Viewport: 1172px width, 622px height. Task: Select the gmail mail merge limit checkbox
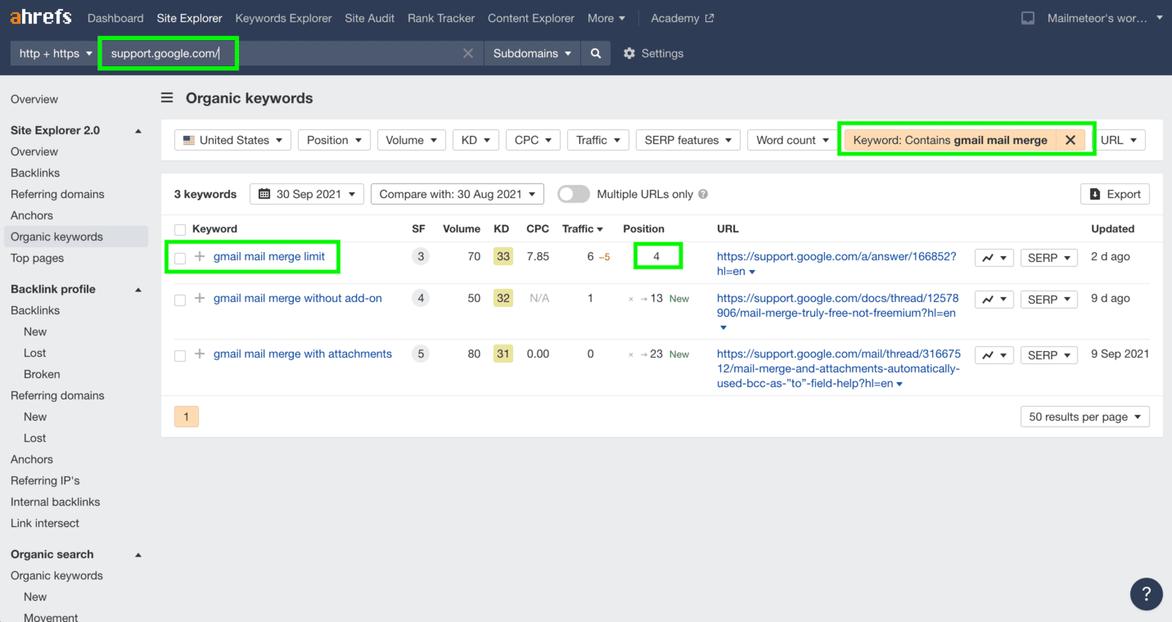(x=180, y=258)
